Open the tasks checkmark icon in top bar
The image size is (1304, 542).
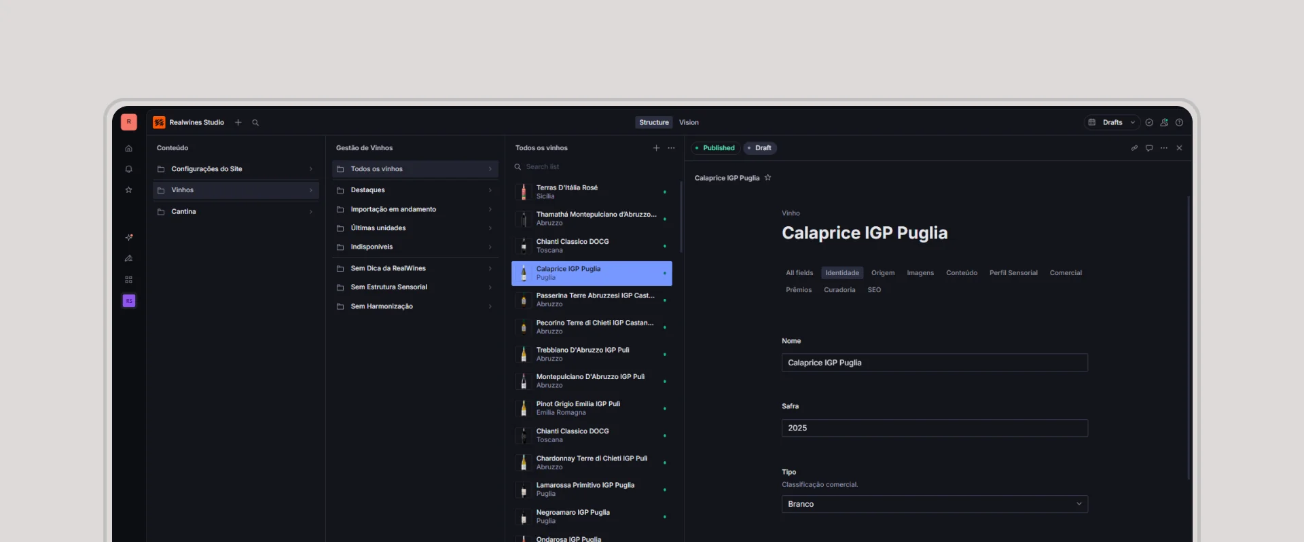(1149, 123)
